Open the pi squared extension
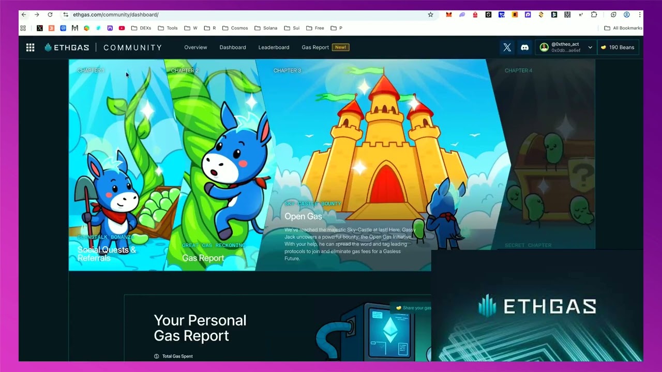 (581, 14)
